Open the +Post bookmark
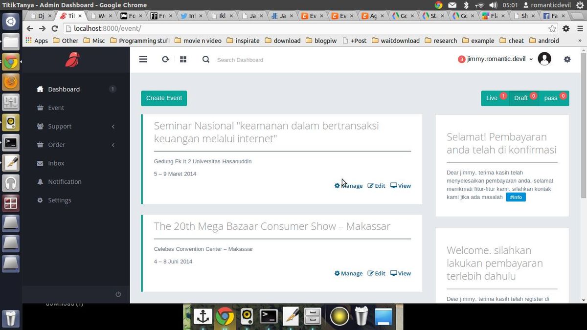This screenshot has height=330, width=587. [x=355, y=41]
